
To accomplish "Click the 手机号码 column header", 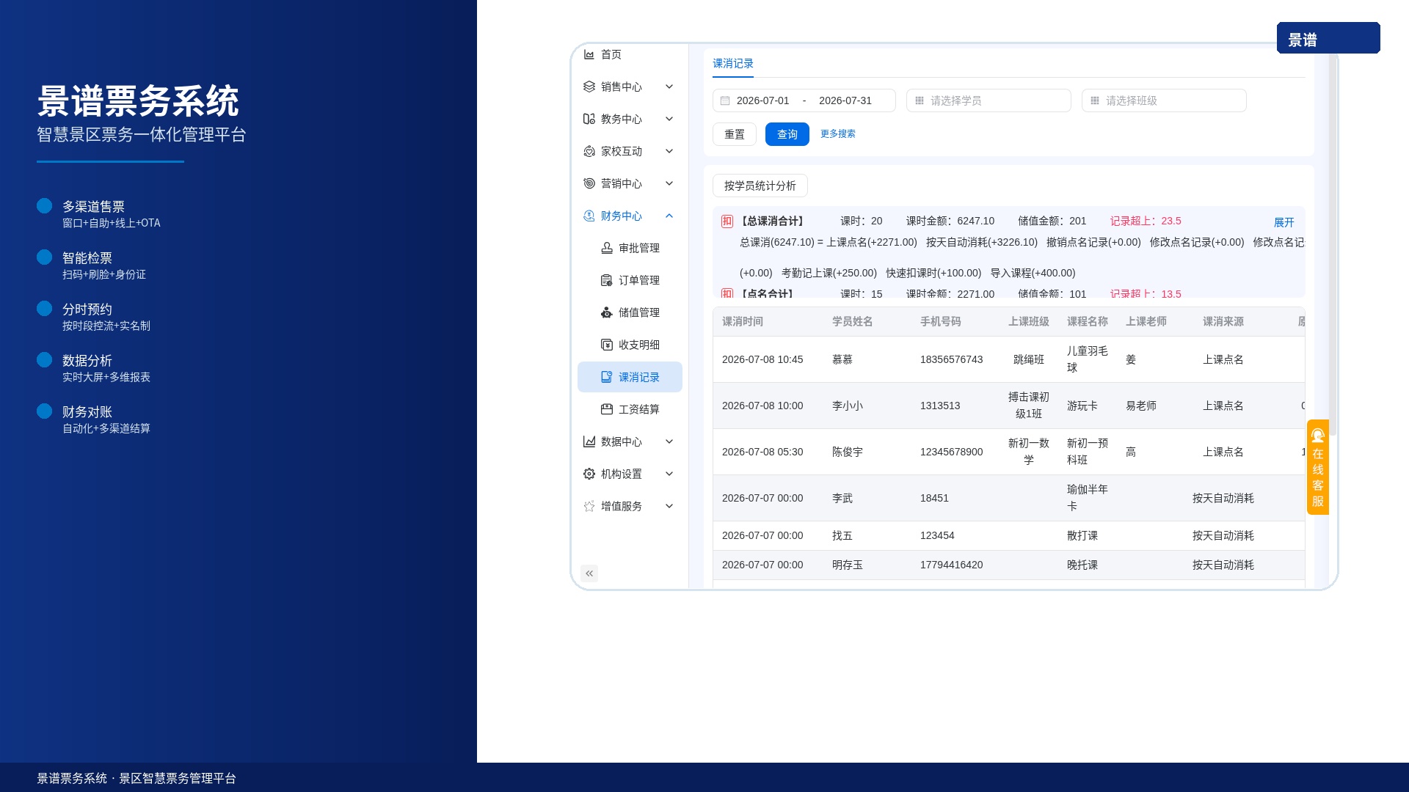I will (940, 321).
